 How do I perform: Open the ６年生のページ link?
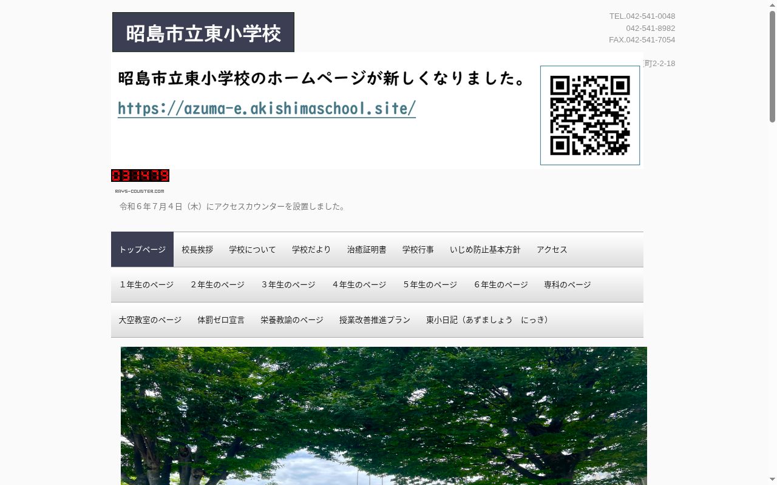pyautogui.click(x=501, y=284)
